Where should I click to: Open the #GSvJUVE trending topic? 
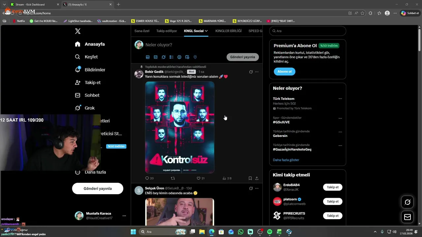coord(281,122)
